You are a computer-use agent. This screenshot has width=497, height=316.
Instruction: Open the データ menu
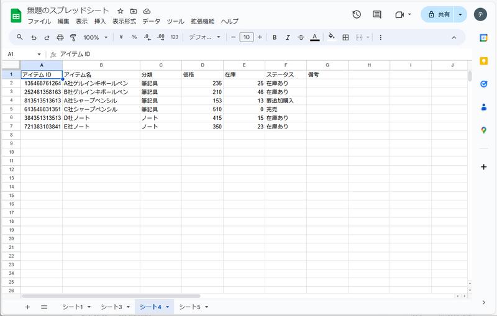(x=151, y=21)
